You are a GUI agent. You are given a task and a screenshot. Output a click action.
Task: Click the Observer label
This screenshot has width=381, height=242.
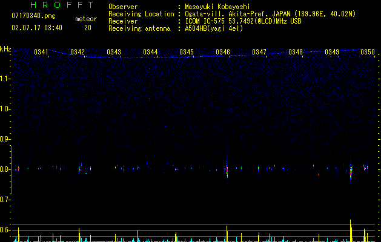pyautogui.click(x=123, y=7)
